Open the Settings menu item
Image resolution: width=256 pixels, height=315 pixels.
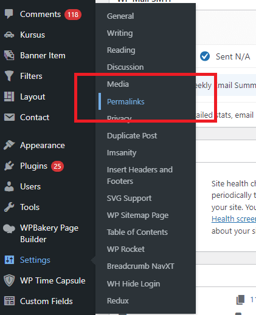coord(35,260)
